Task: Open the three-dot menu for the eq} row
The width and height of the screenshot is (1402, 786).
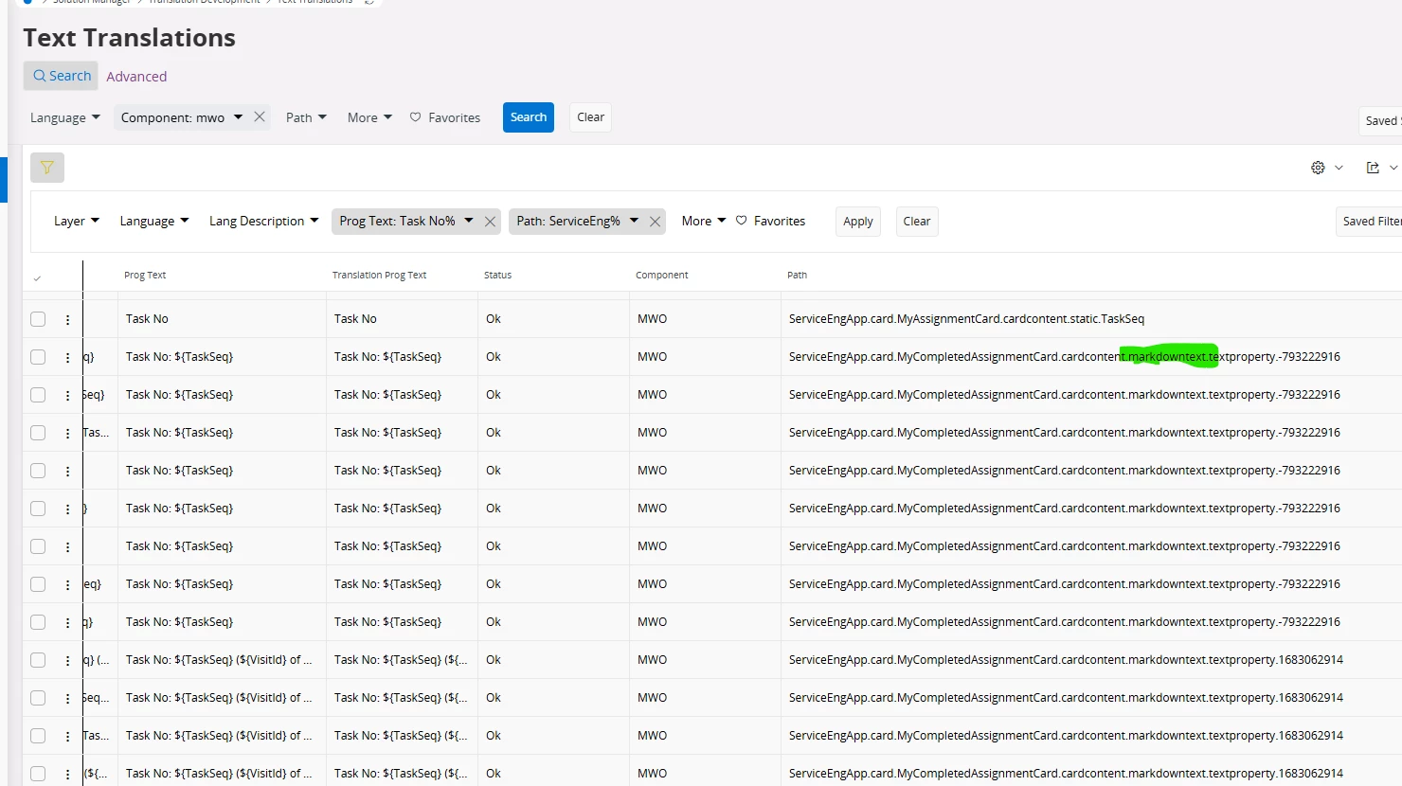Action: click(67, 585)
